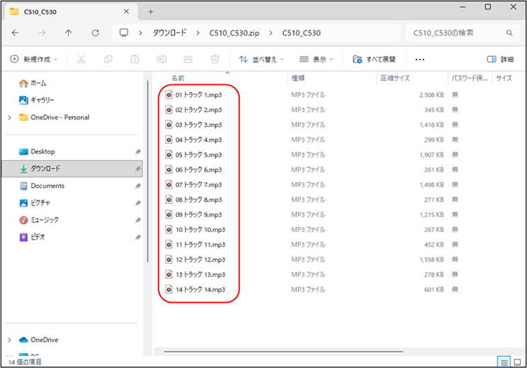Image resolution: width=527 pixels, height=368 pixels.
Task: Click ダウンロード in the address breadcrumb
Action: [170, 33]
